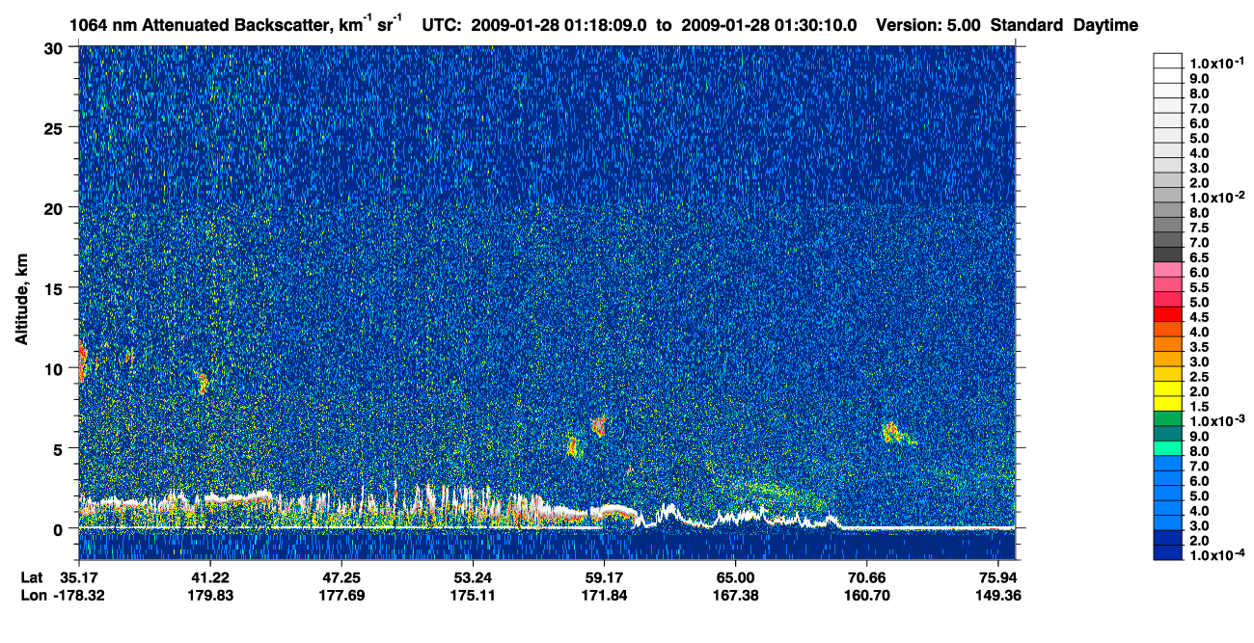Image resolution: width=1254 pixels, height=643 pixels.
Task: Pick the darkest gray swatch beside 6.5
Action: coord(1168,255)
